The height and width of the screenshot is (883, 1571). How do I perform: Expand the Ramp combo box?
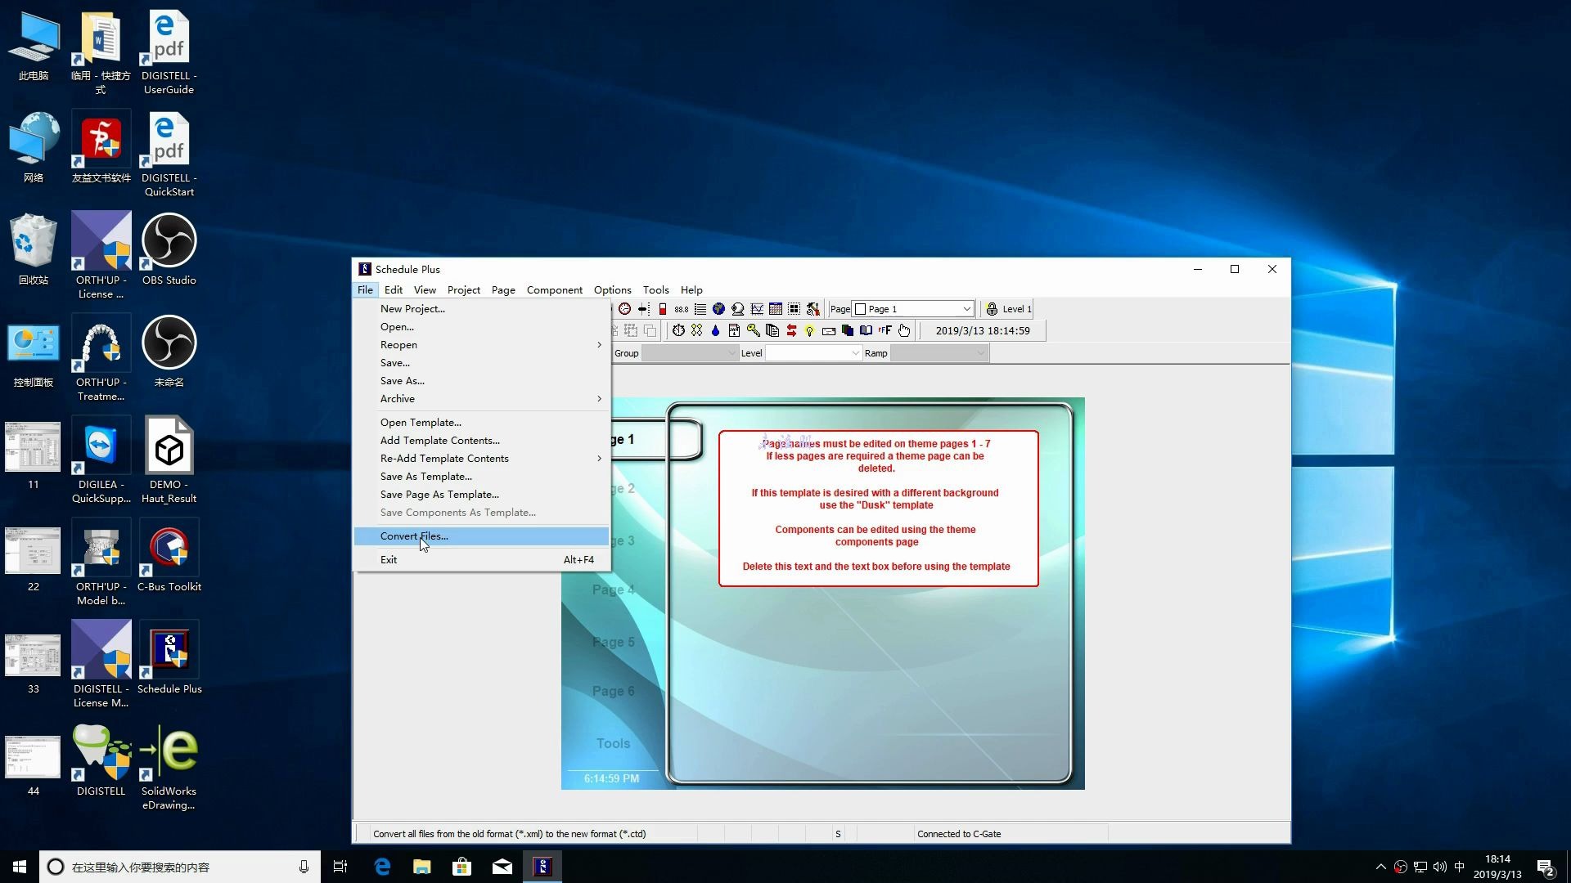pos(939,353)
